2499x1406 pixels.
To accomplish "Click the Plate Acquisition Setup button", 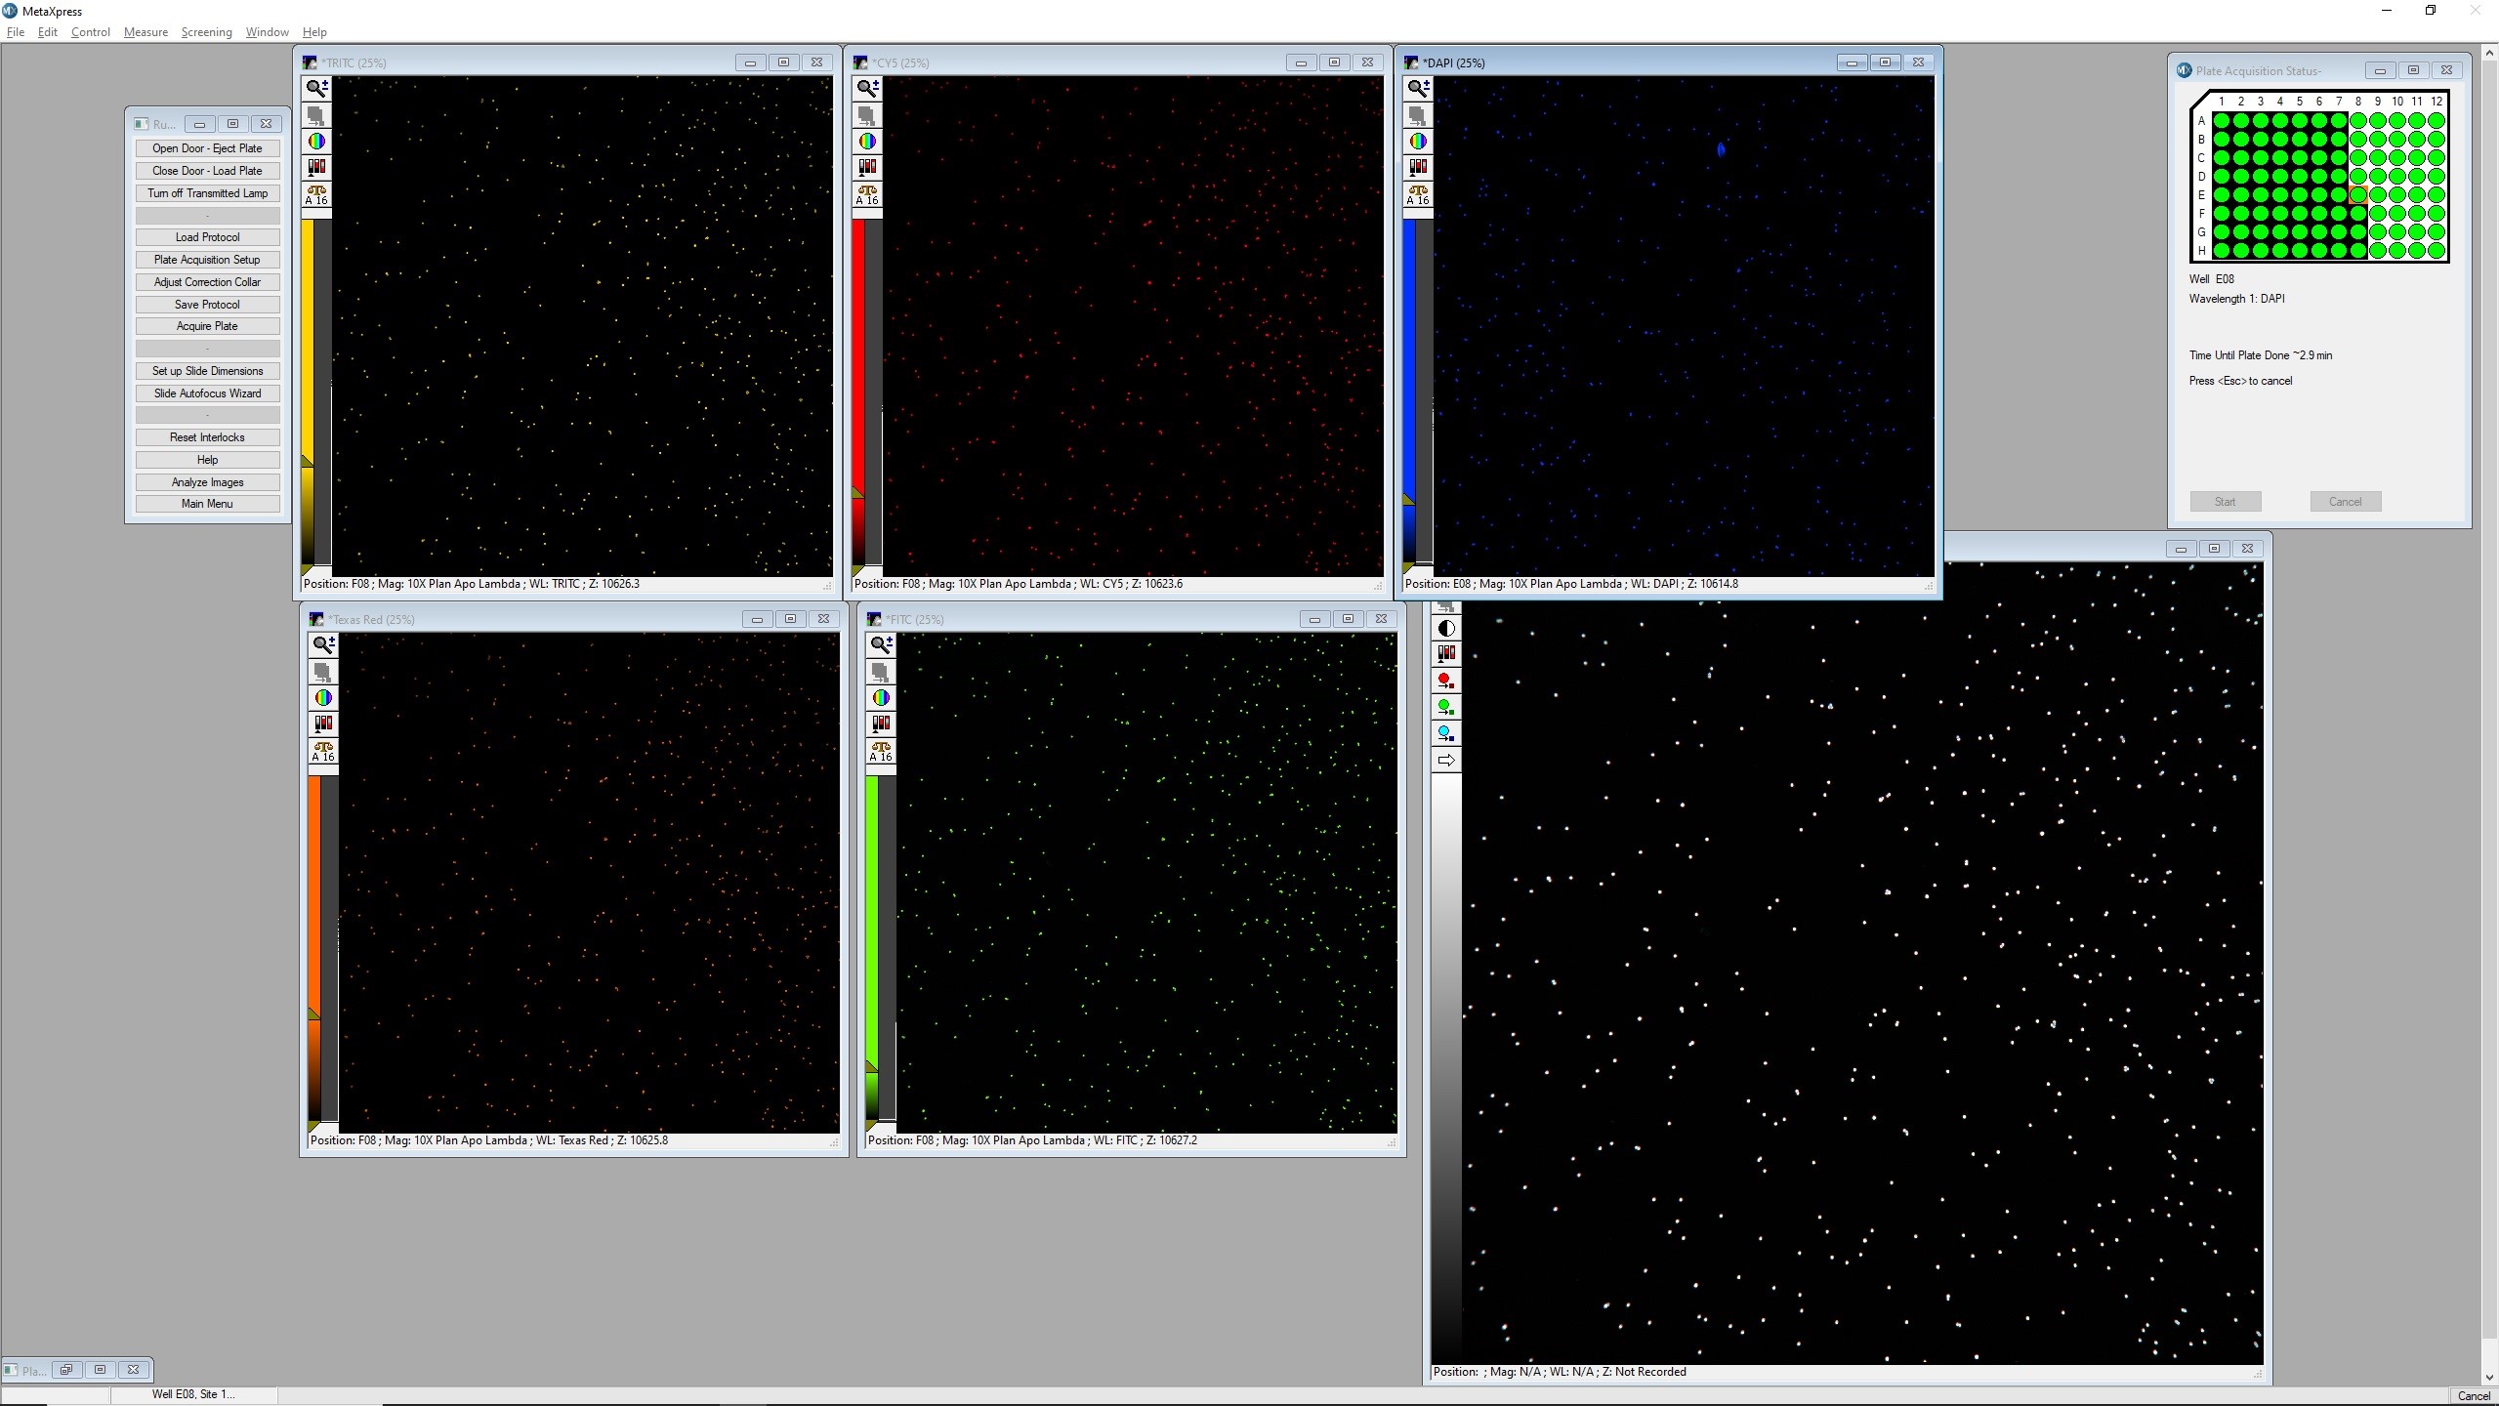I will tap(207, 260).
